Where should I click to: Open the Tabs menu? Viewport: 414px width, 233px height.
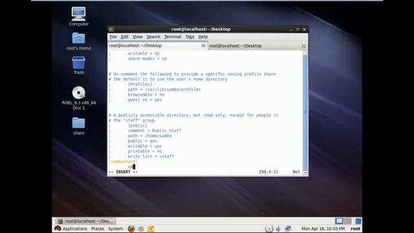tap(190, 37)
